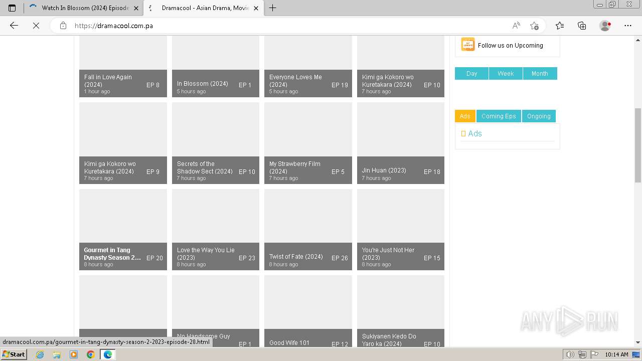Viewport: 642px width, 361px height.
Task: Launch Chrome from taskbar
Action: [x=91, y=354]
